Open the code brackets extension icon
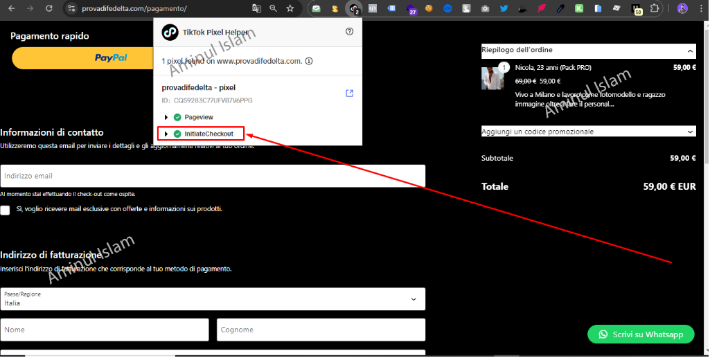 [x=372, y=8]
